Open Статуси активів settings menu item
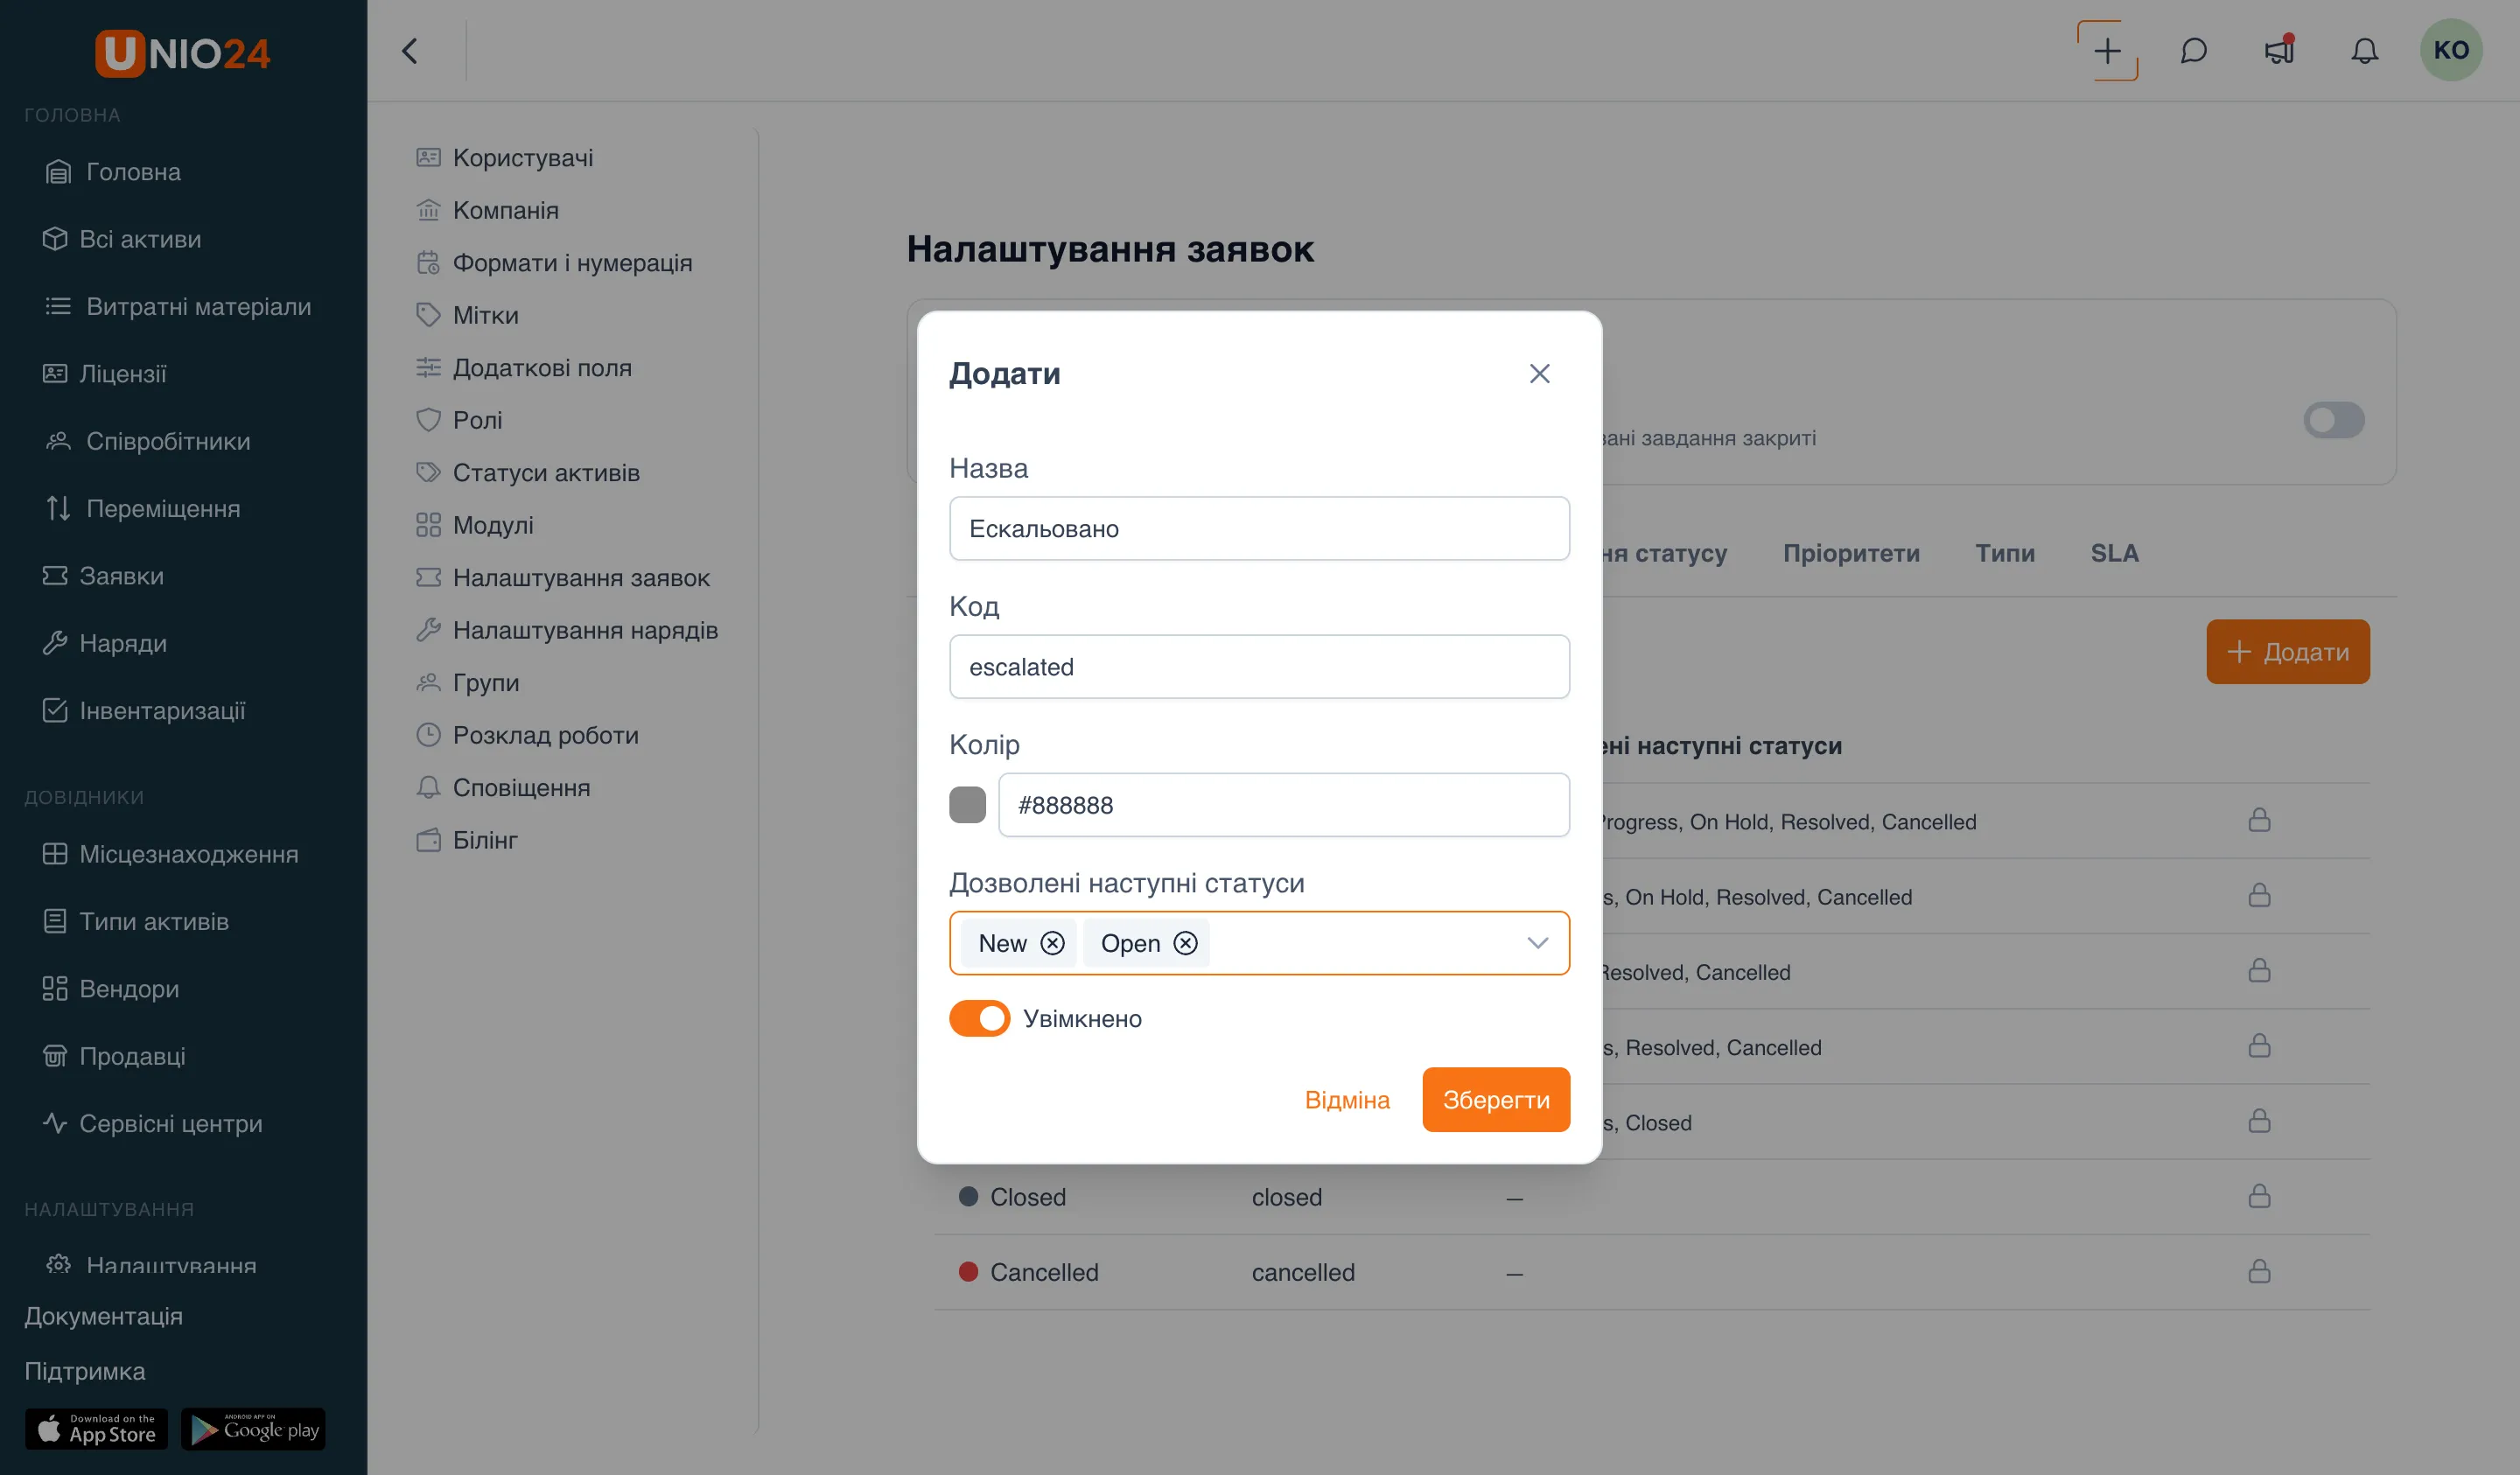This screenshot has width=2520, height=1475. tap(545, 473)
